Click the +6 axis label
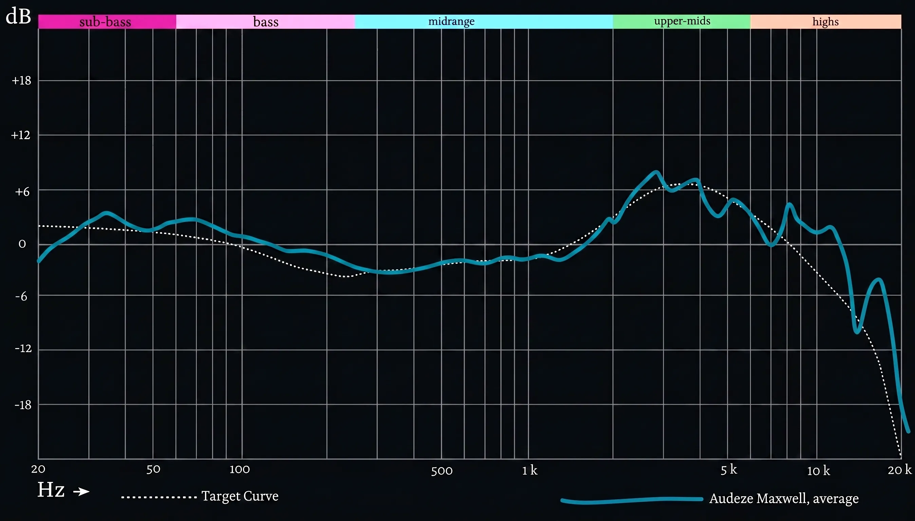 pos(22,192)
